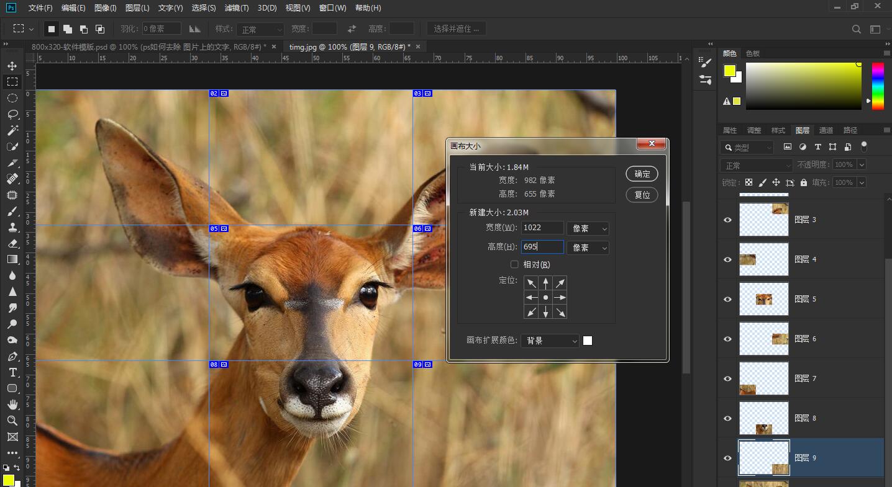Select the Horizontal Type tool
The width and height of the screenshot is (892, 487).
[12, 372]
